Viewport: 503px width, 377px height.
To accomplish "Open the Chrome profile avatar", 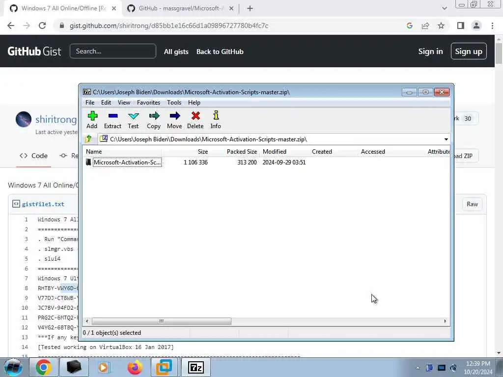I will [x=476, y=26].
